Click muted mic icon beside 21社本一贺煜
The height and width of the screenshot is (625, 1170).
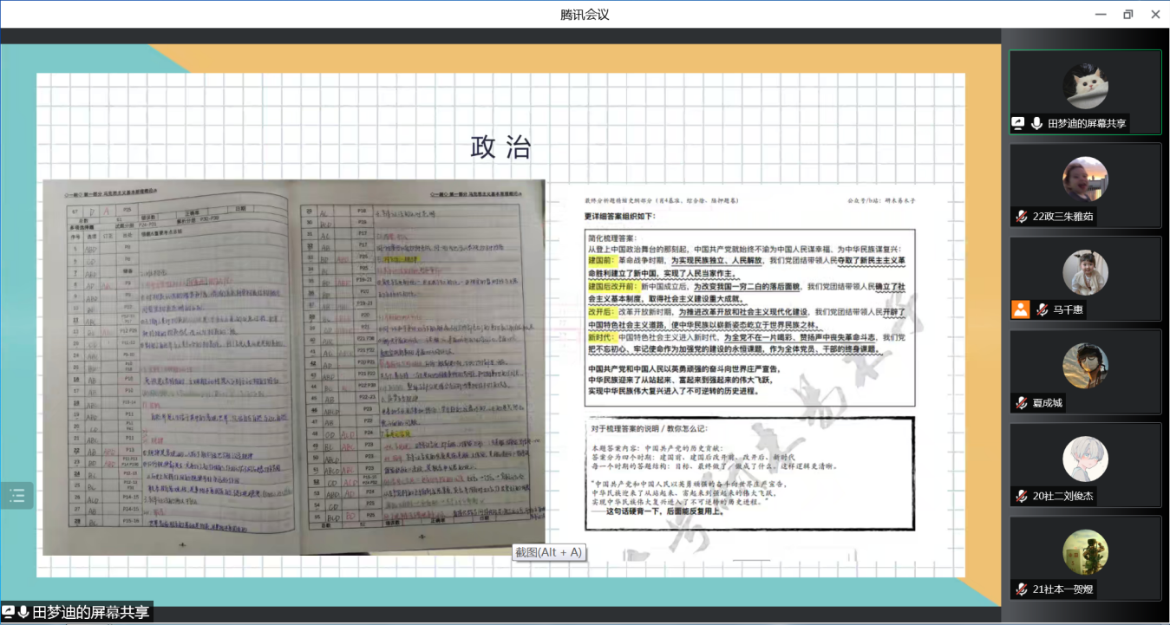click(1023, 590)
